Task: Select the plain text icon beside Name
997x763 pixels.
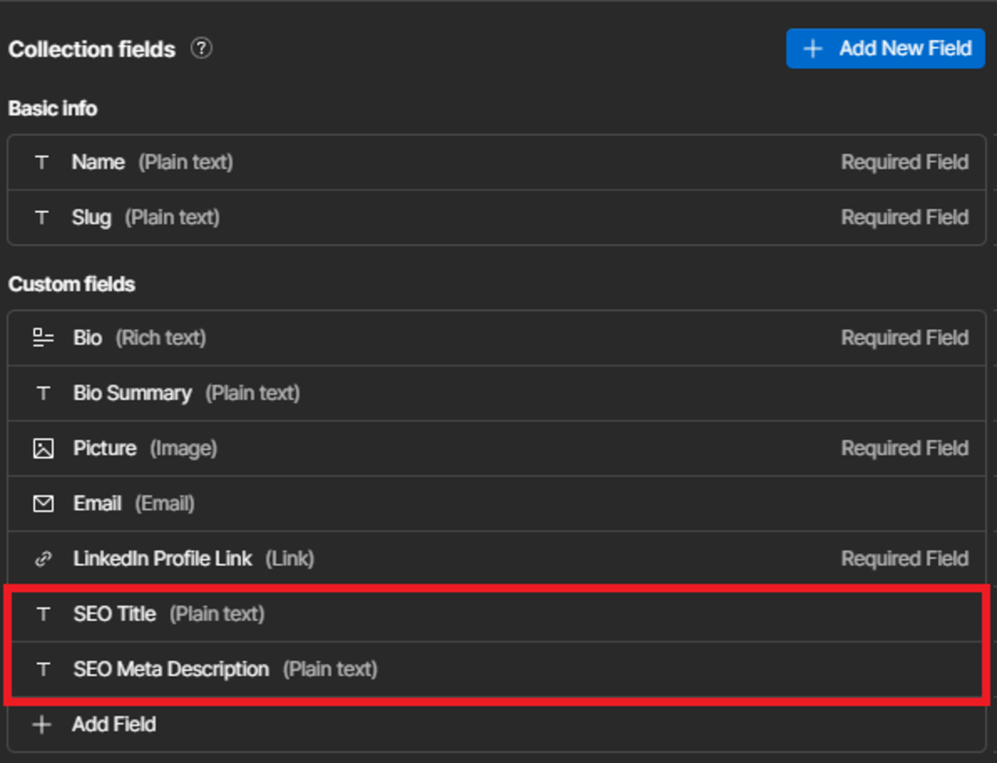Action: [42, 162]
